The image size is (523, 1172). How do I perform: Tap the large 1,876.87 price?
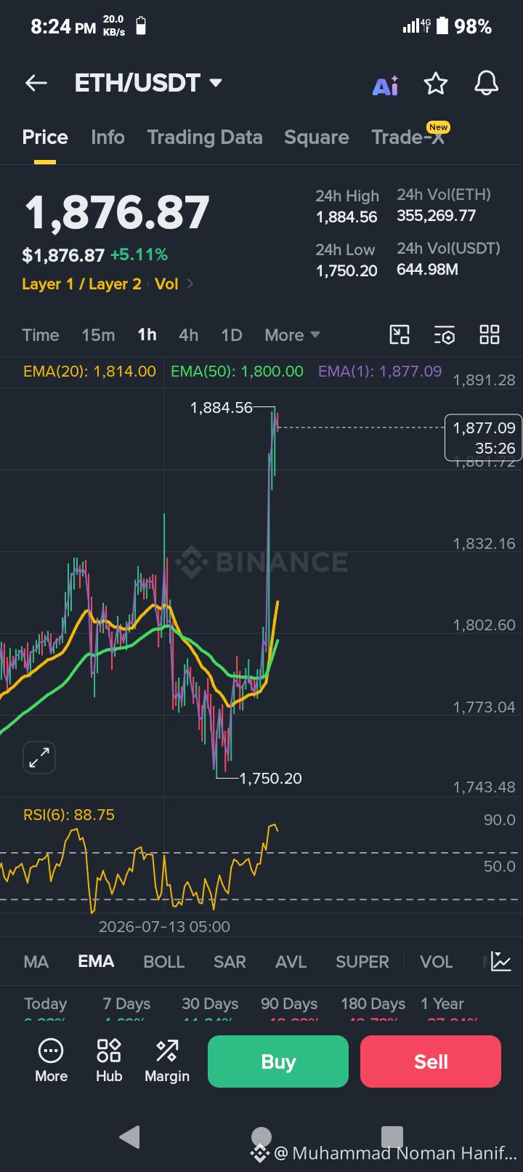coord(117,213)
